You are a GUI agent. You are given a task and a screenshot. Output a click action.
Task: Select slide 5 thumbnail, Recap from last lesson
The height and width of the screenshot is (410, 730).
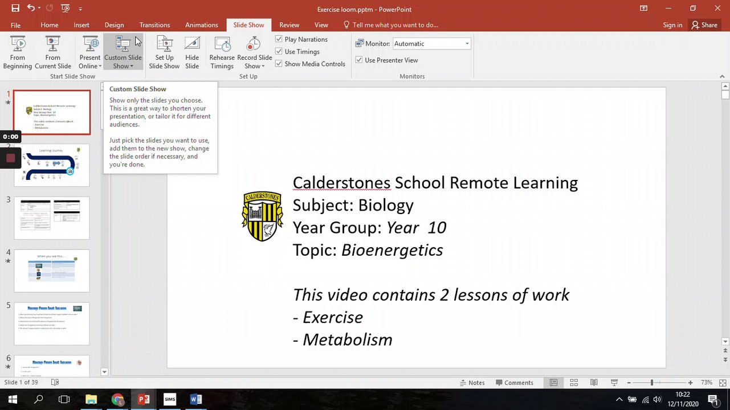52,323
